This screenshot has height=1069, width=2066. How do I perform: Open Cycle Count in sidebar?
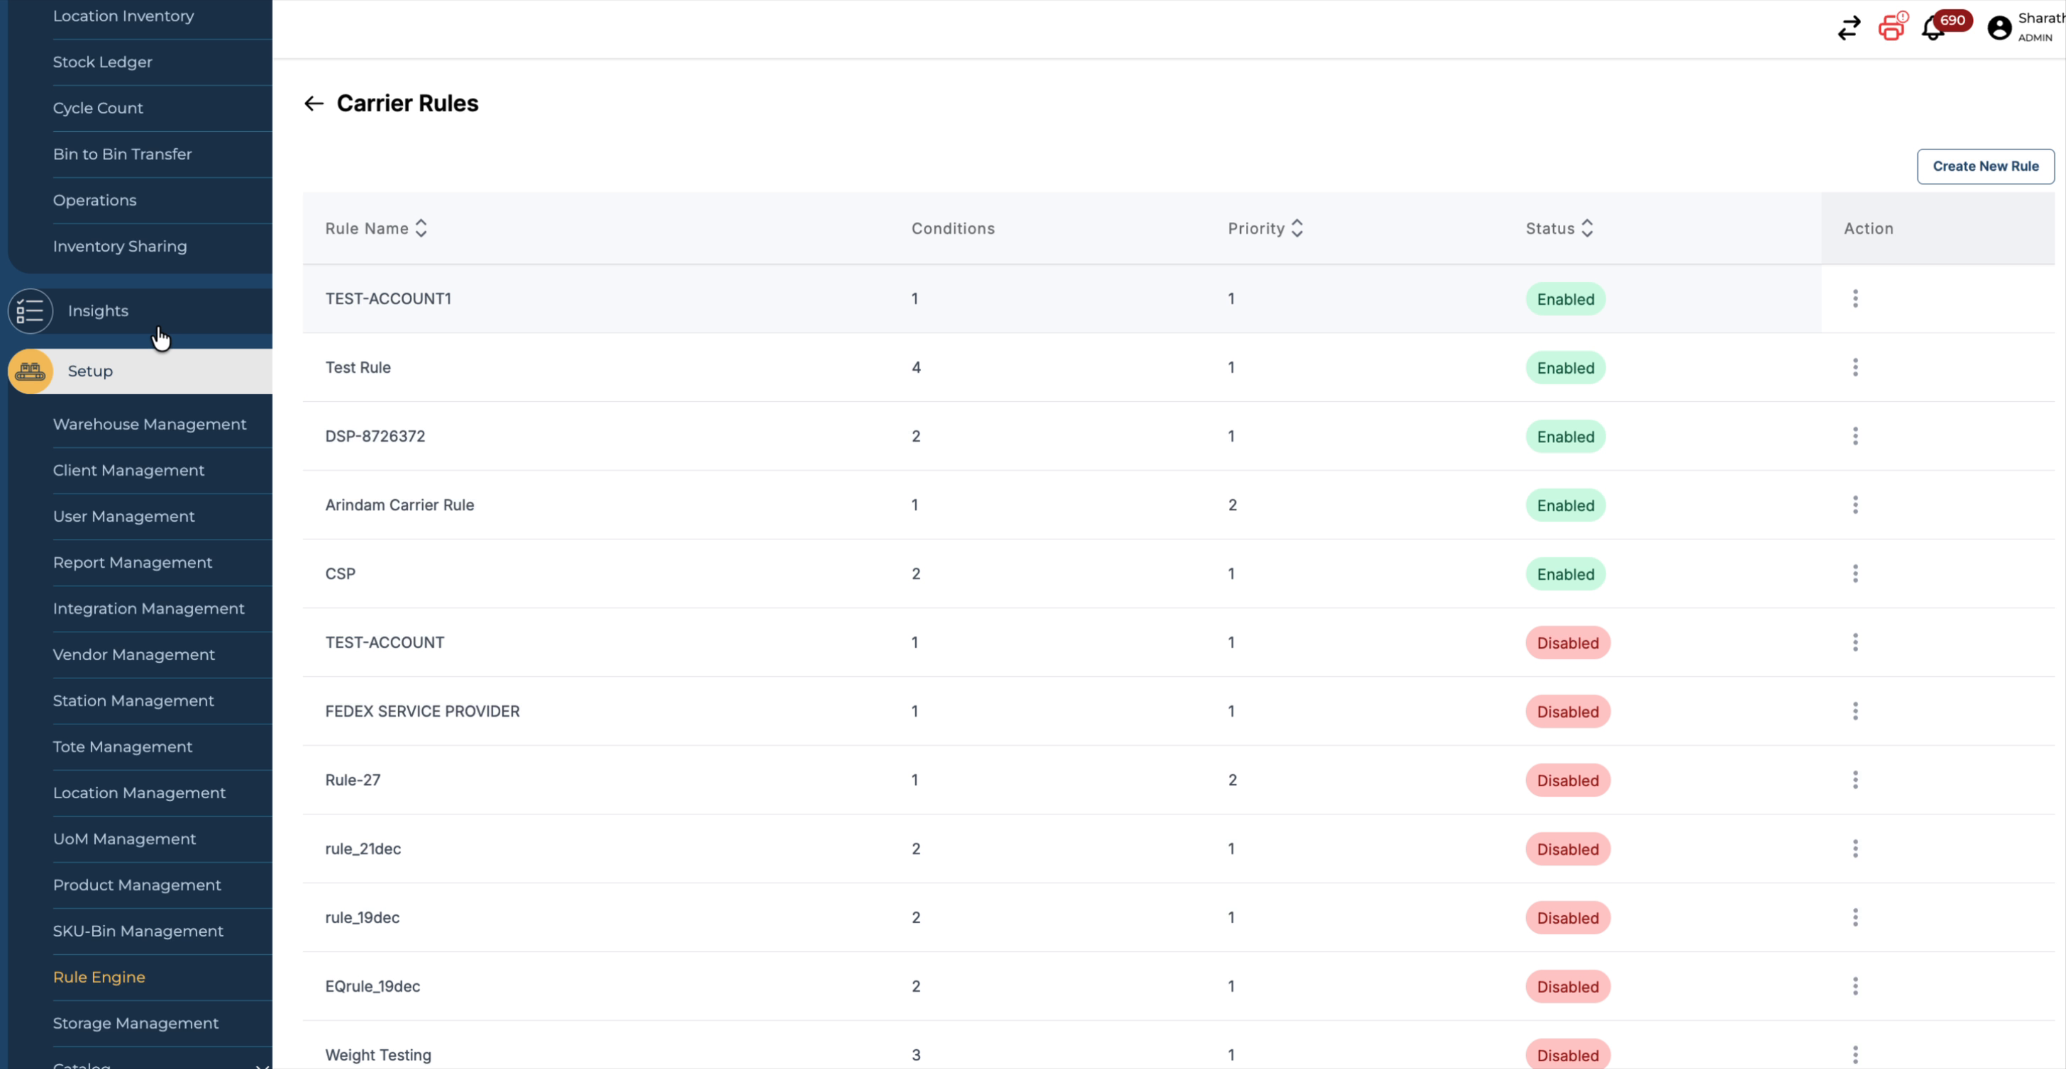click(98, 108)
